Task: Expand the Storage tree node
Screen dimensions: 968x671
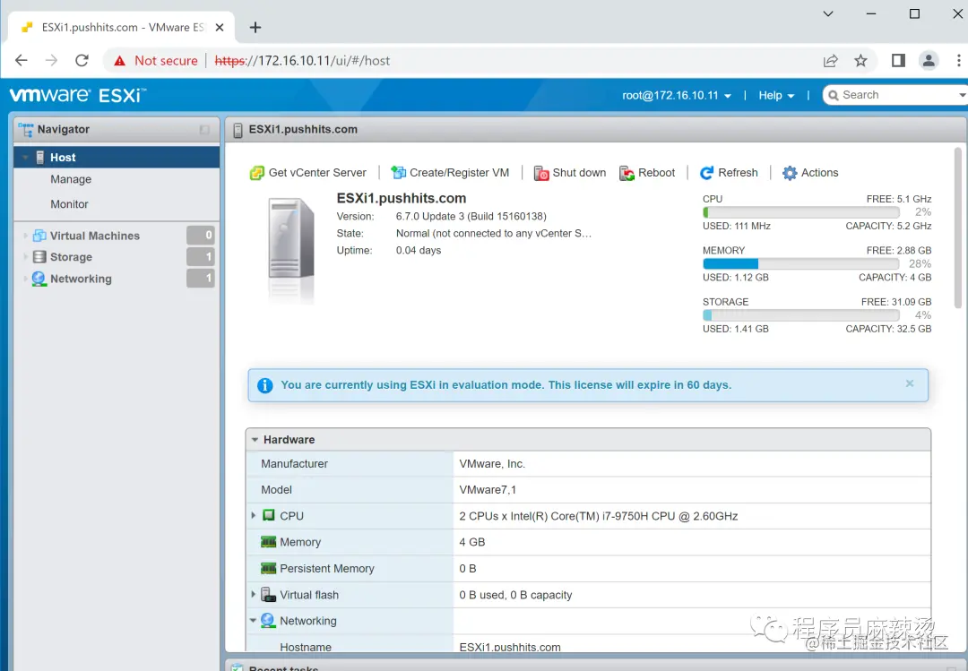Action: pos(25,257)
